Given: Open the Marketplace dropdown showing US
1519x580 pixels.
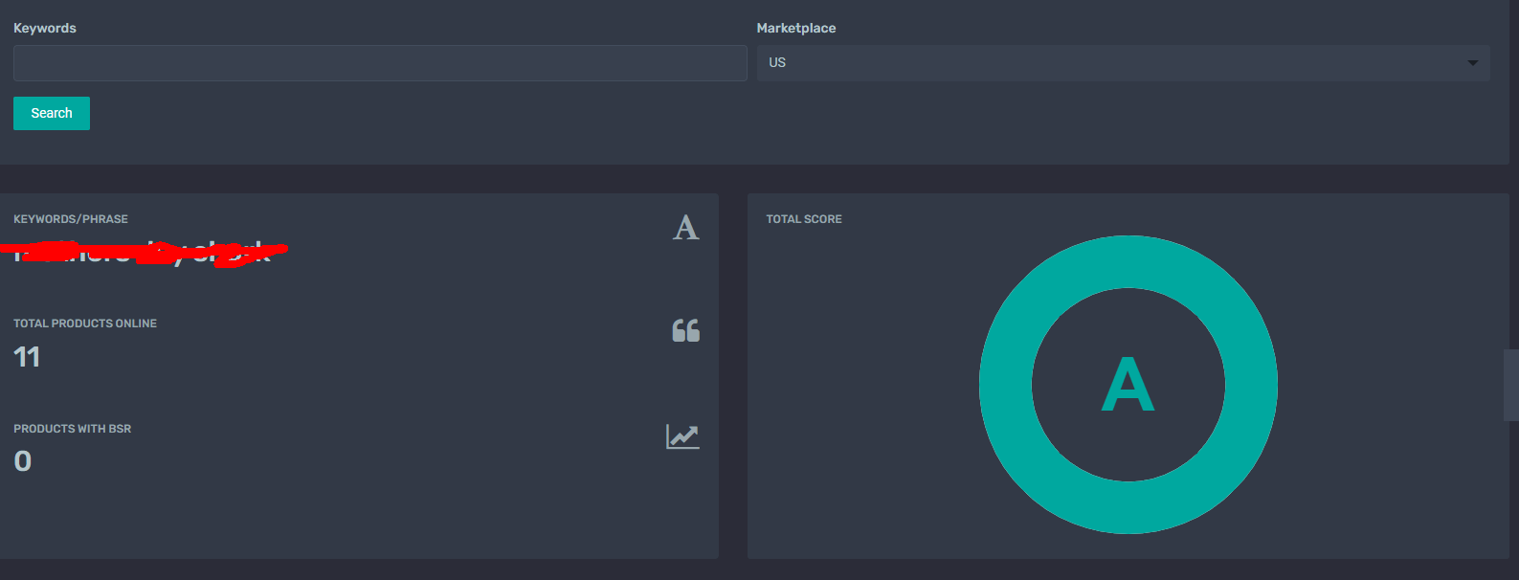Looking at the screenshot, I should (1122, 63).
